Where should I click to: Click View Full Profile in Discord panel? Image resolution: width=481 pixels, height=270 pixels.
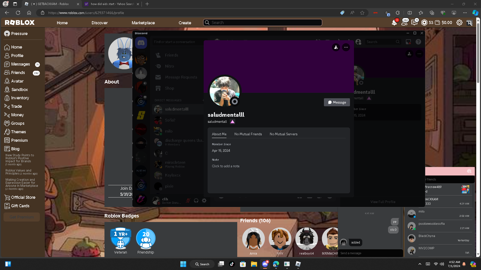pyautogui.click(x=383, y=202)
